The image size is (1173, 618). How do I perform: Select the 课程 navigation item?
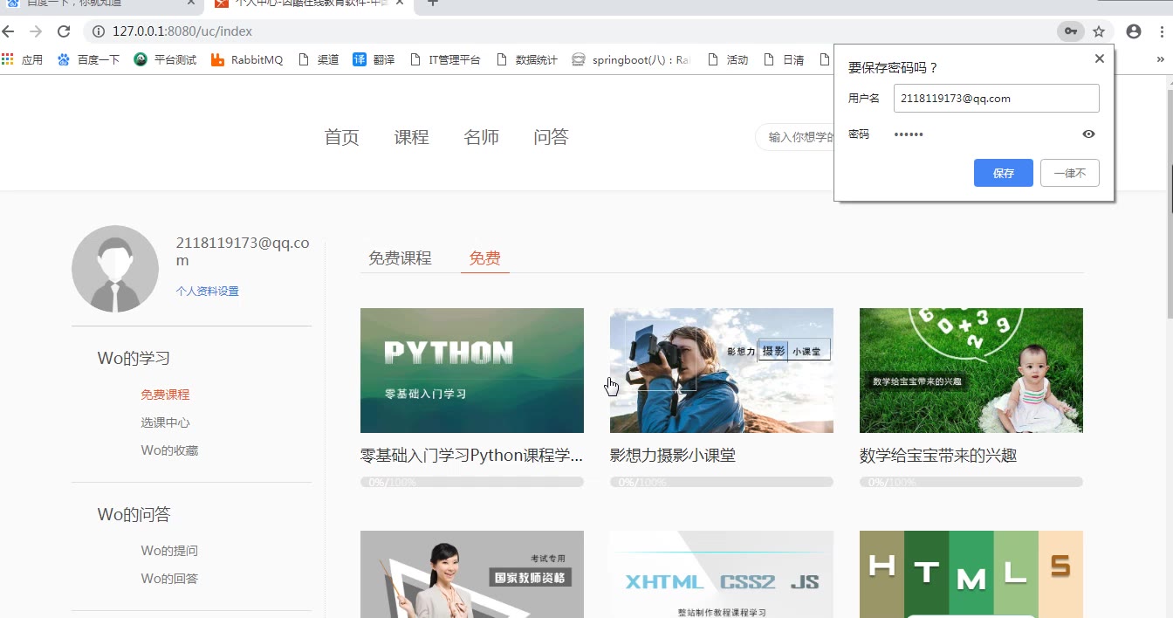pos(411,137)
